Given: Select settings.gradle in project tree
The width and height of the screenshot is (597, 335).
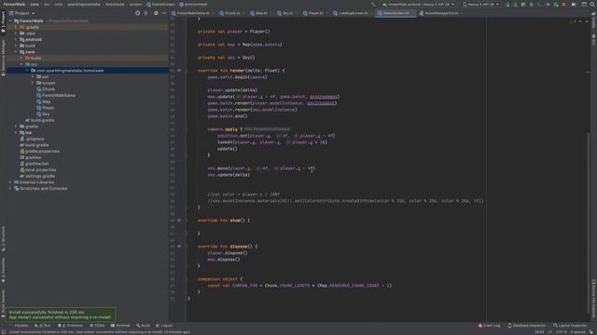Looking at the screenshot, I should pos(37,176).
